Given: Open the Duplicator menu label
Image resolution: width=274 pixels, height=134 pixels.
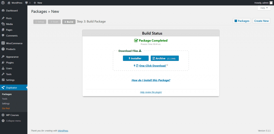Looking at the screenshot, I should (x=12, y=88).
